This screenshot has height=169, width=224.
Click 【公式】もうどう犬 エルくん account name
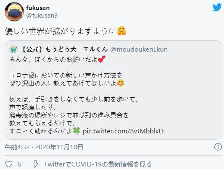tap(64, 49)
